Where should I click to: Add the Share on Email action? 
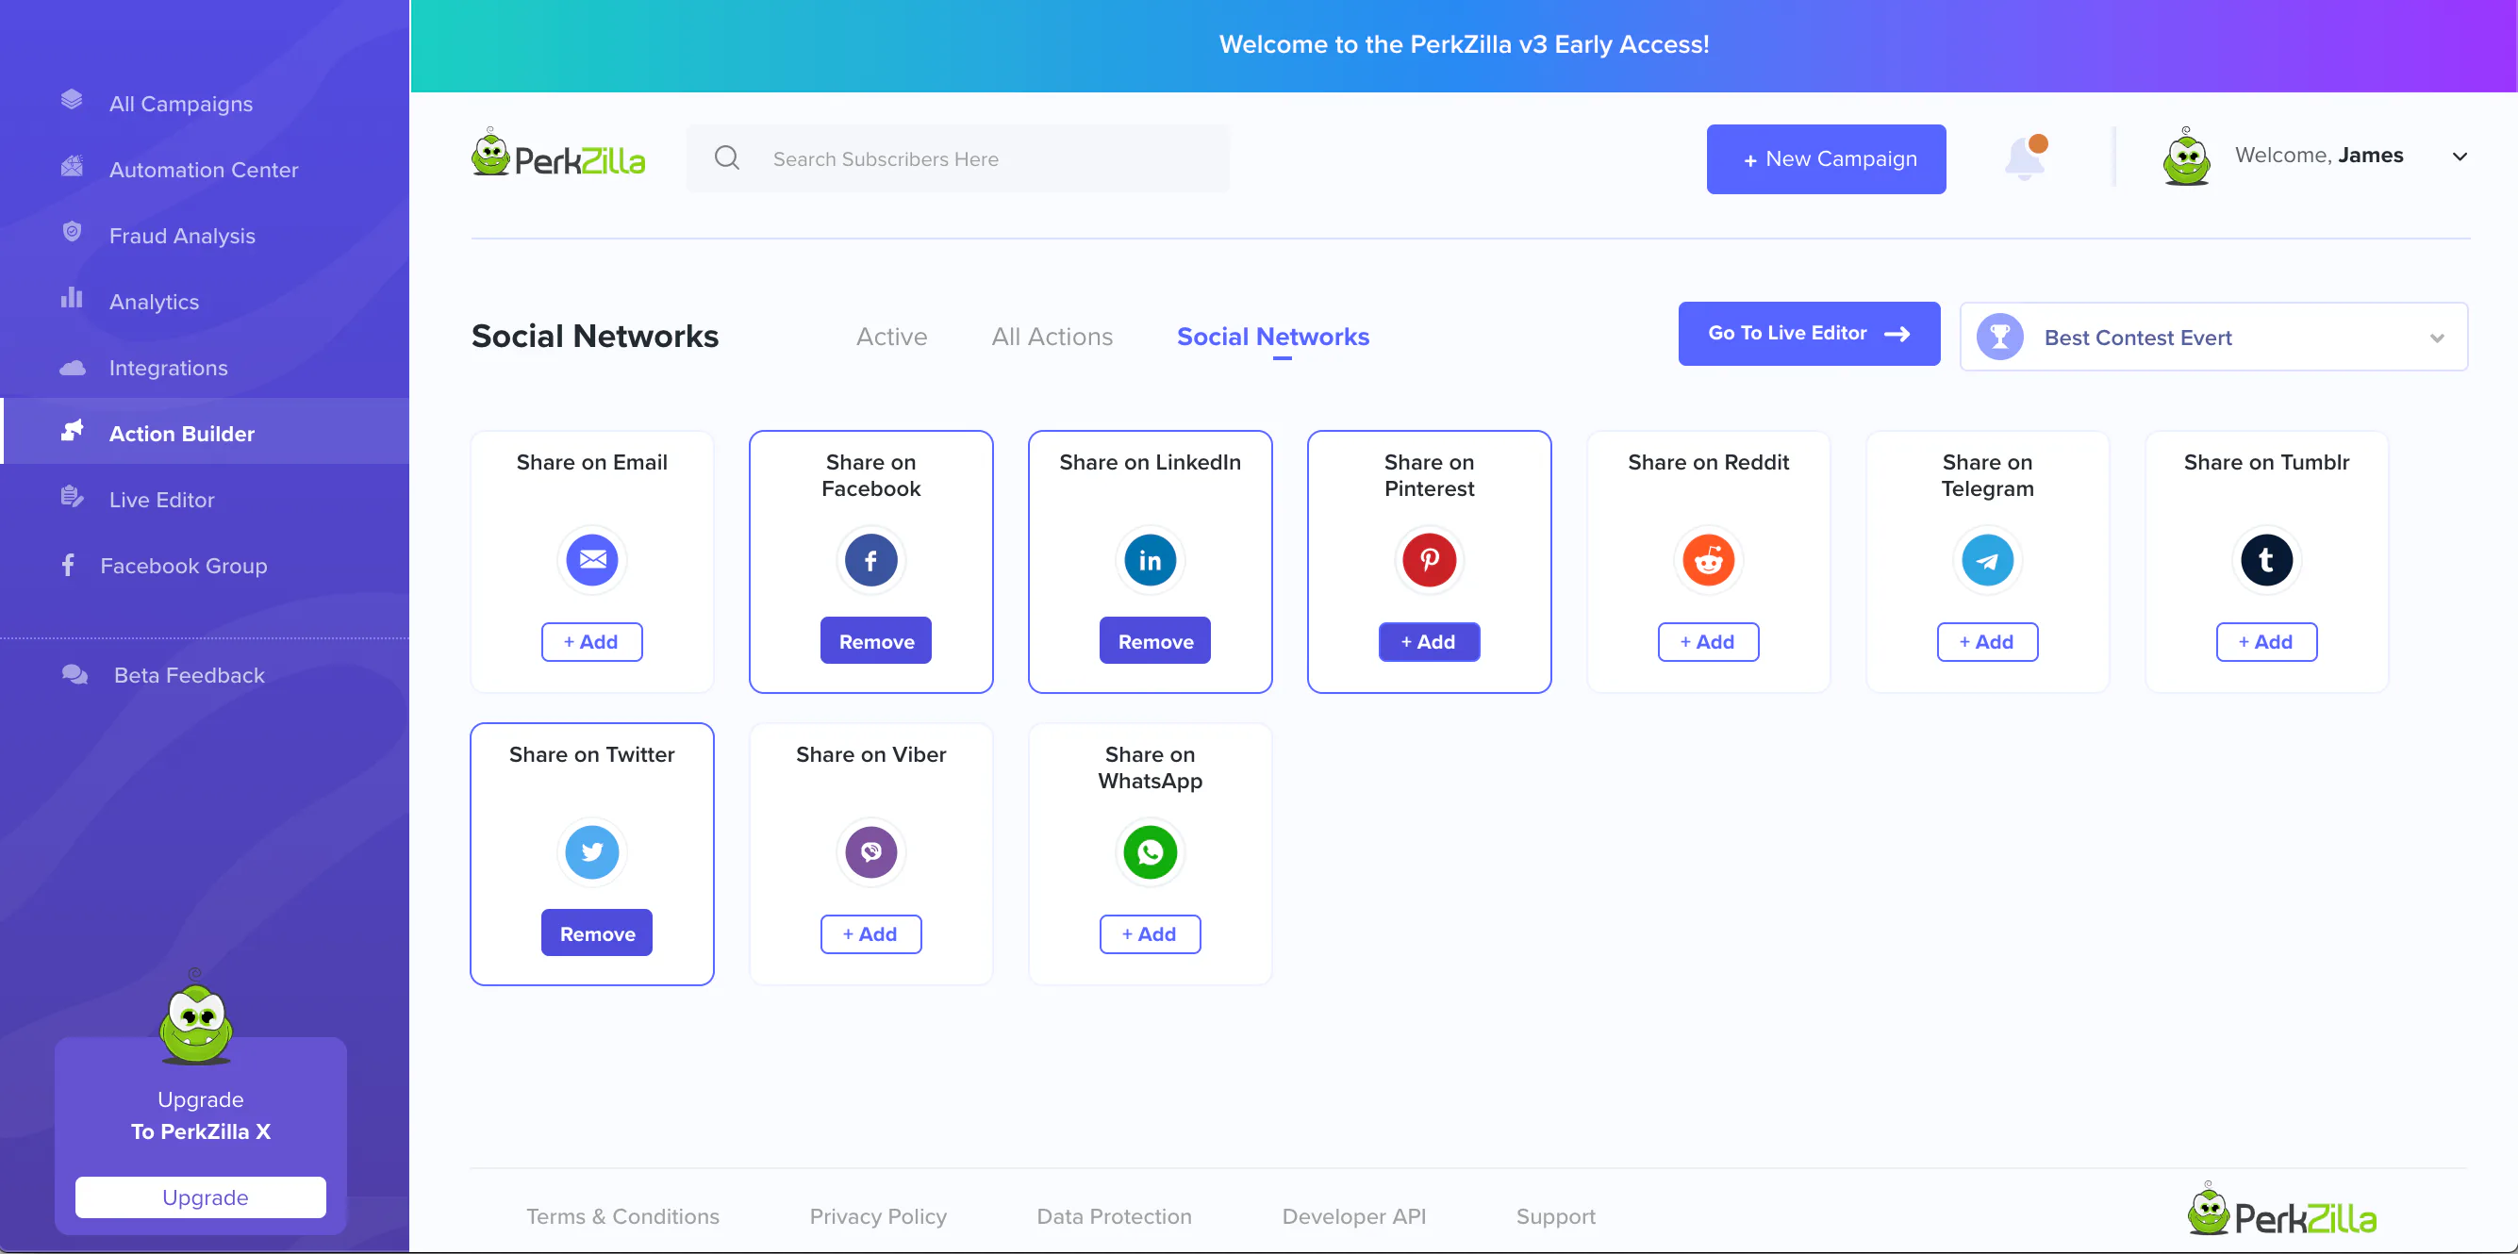[x=591, y=641]
